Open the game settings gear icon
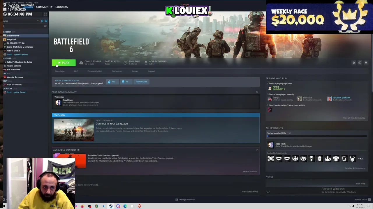The image size is (373, 209). 354,63
